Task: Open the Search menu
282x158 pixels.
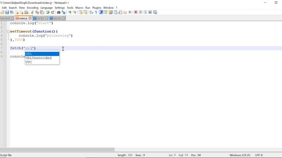Action: click(x=13, y=8)
